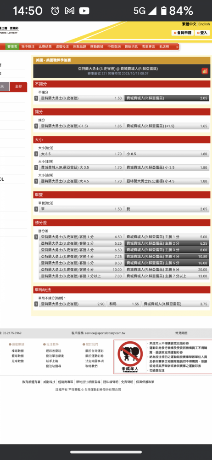
Task: Tap the alarm clock status icon
Action: [55, 11]
